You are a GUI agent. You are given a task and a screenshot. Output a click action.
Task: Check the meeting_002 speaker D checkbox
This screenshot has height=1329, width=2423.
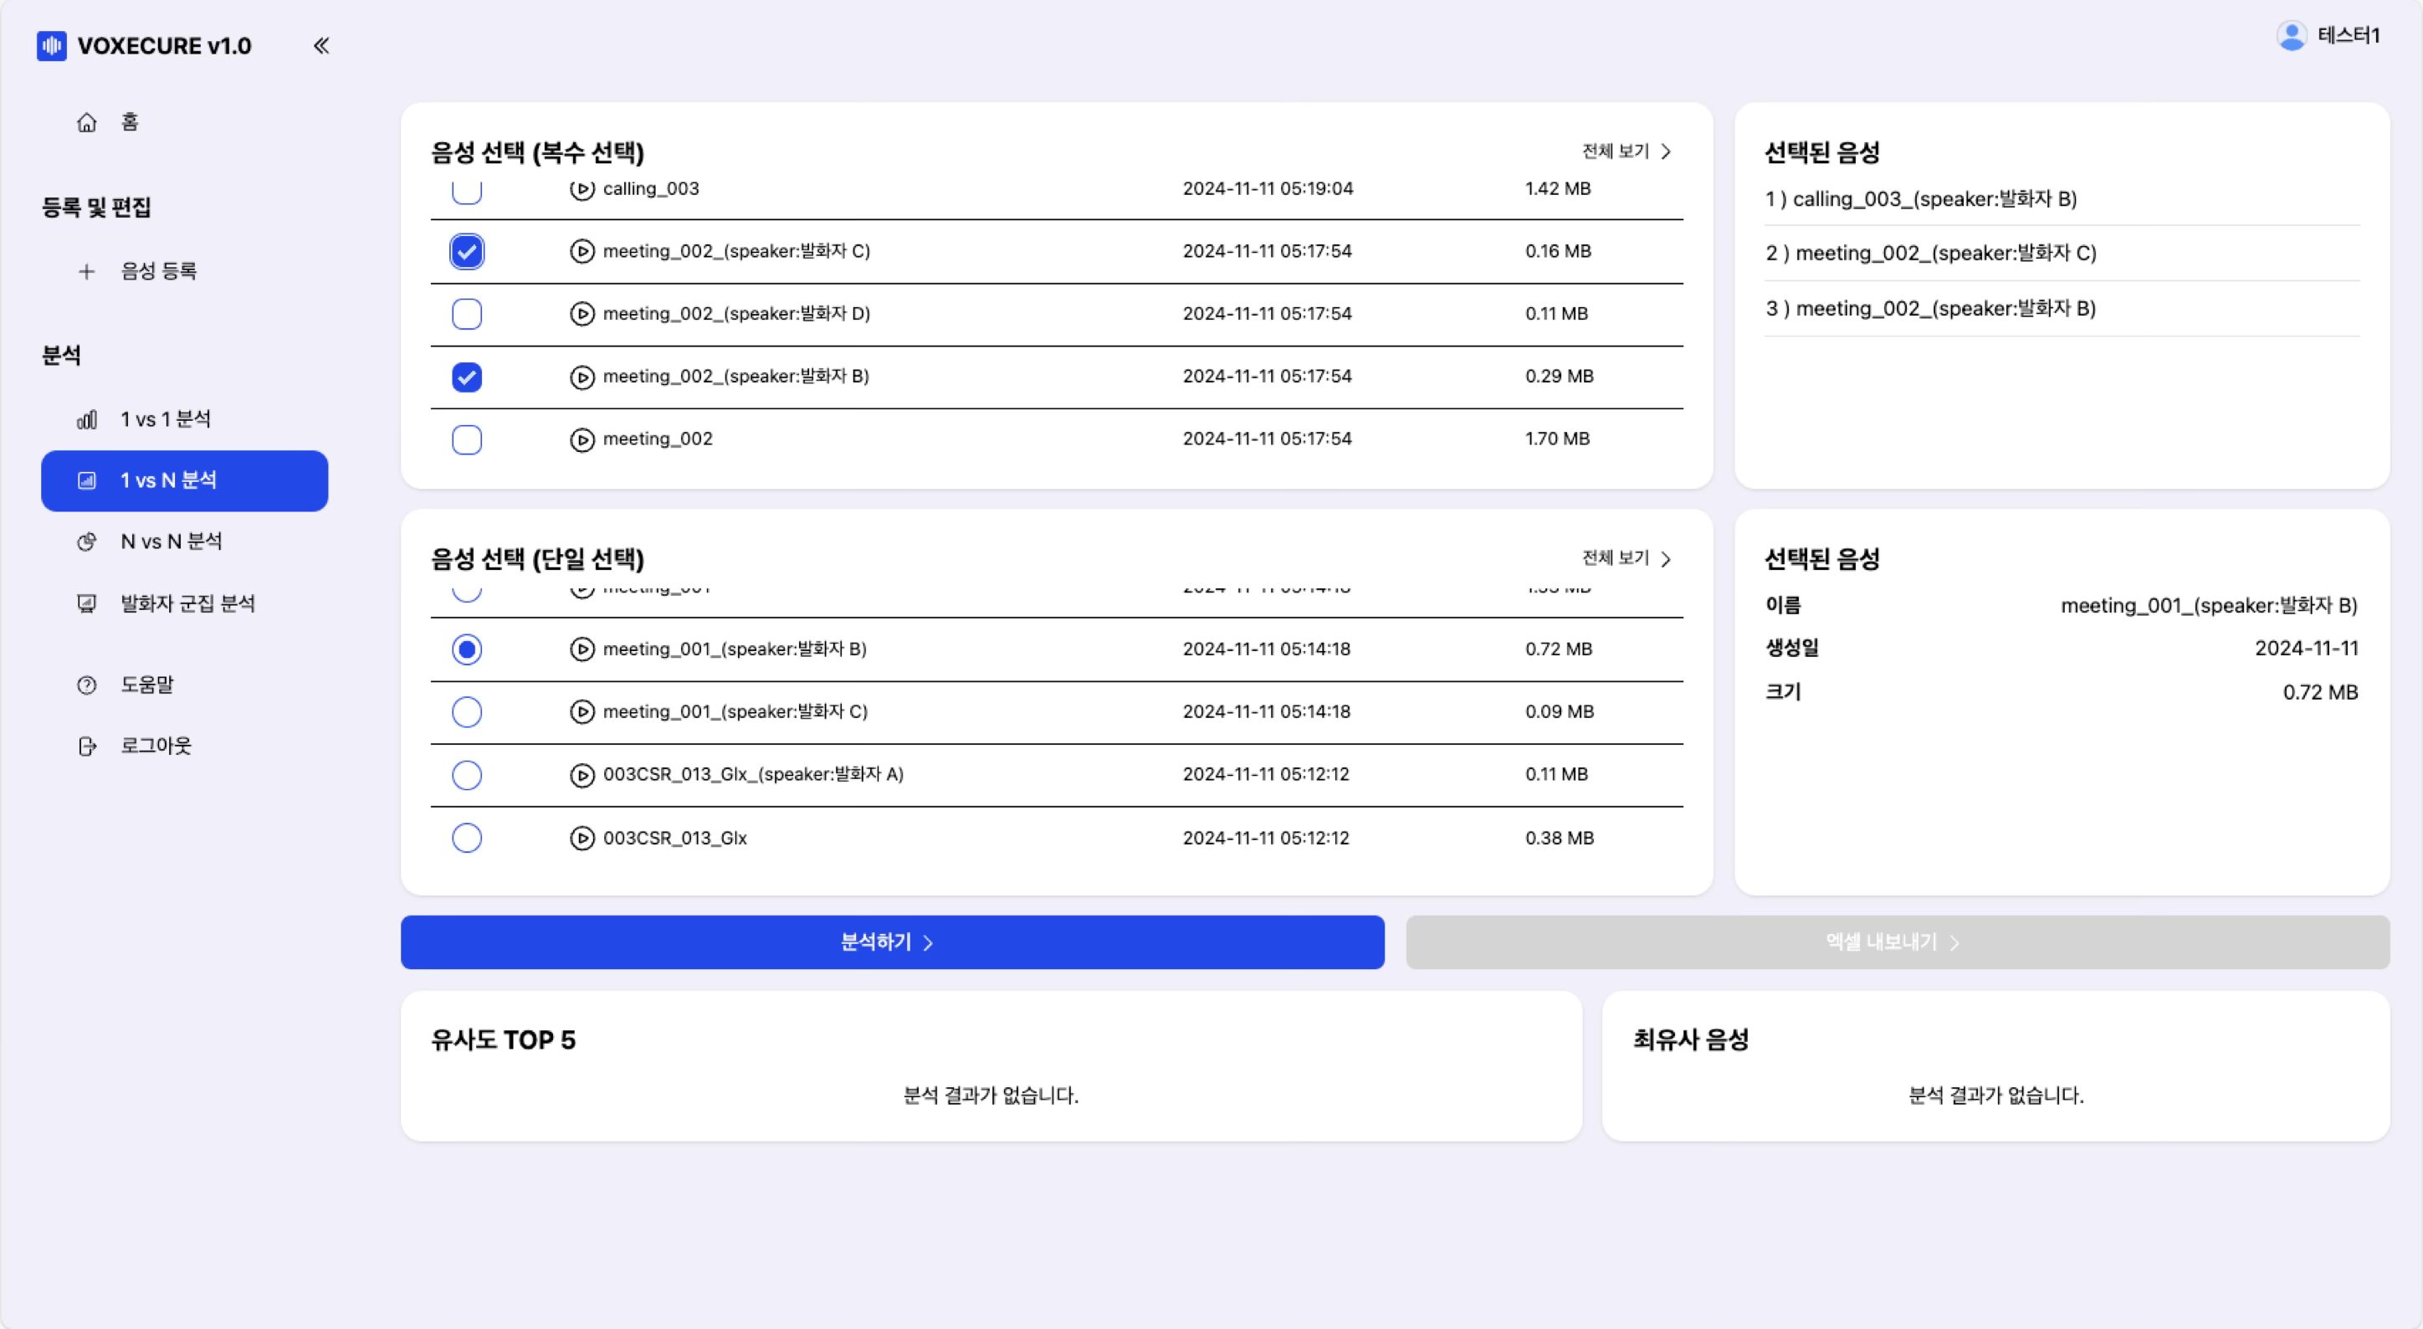(x=467, y=314)
